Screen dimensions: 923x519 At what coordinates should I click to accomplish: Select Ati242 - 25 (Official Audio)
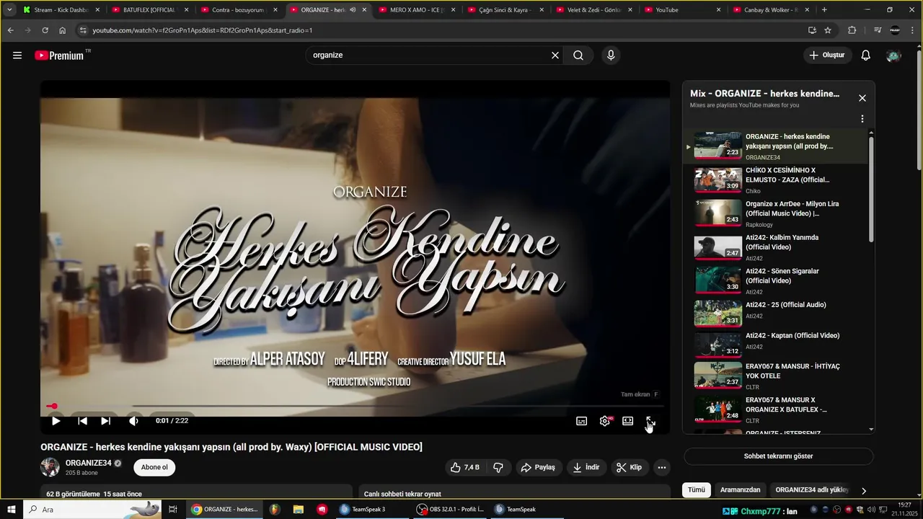[x=786, y=305]
